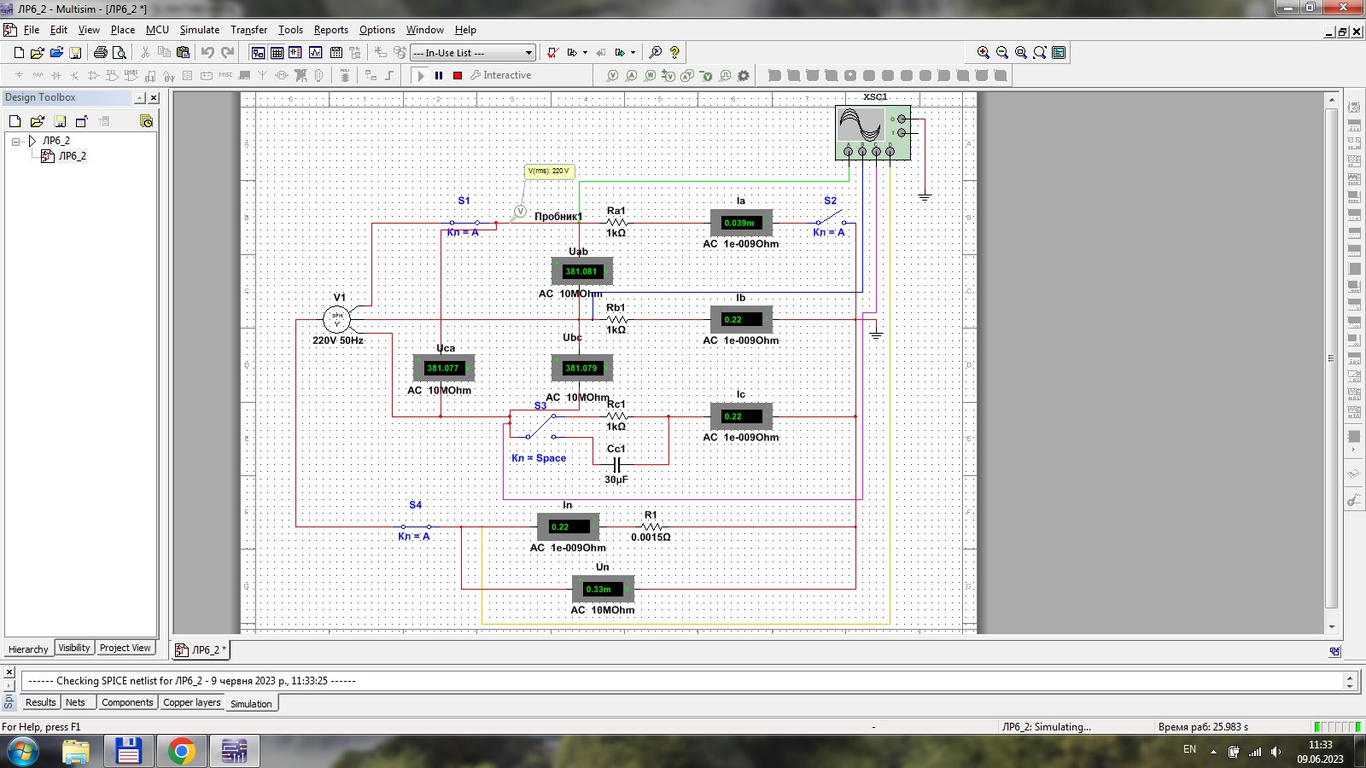The width and height of the screenshot is (1366, 768).
Task: Open probe settings gear icon
Action: point(744,76)
